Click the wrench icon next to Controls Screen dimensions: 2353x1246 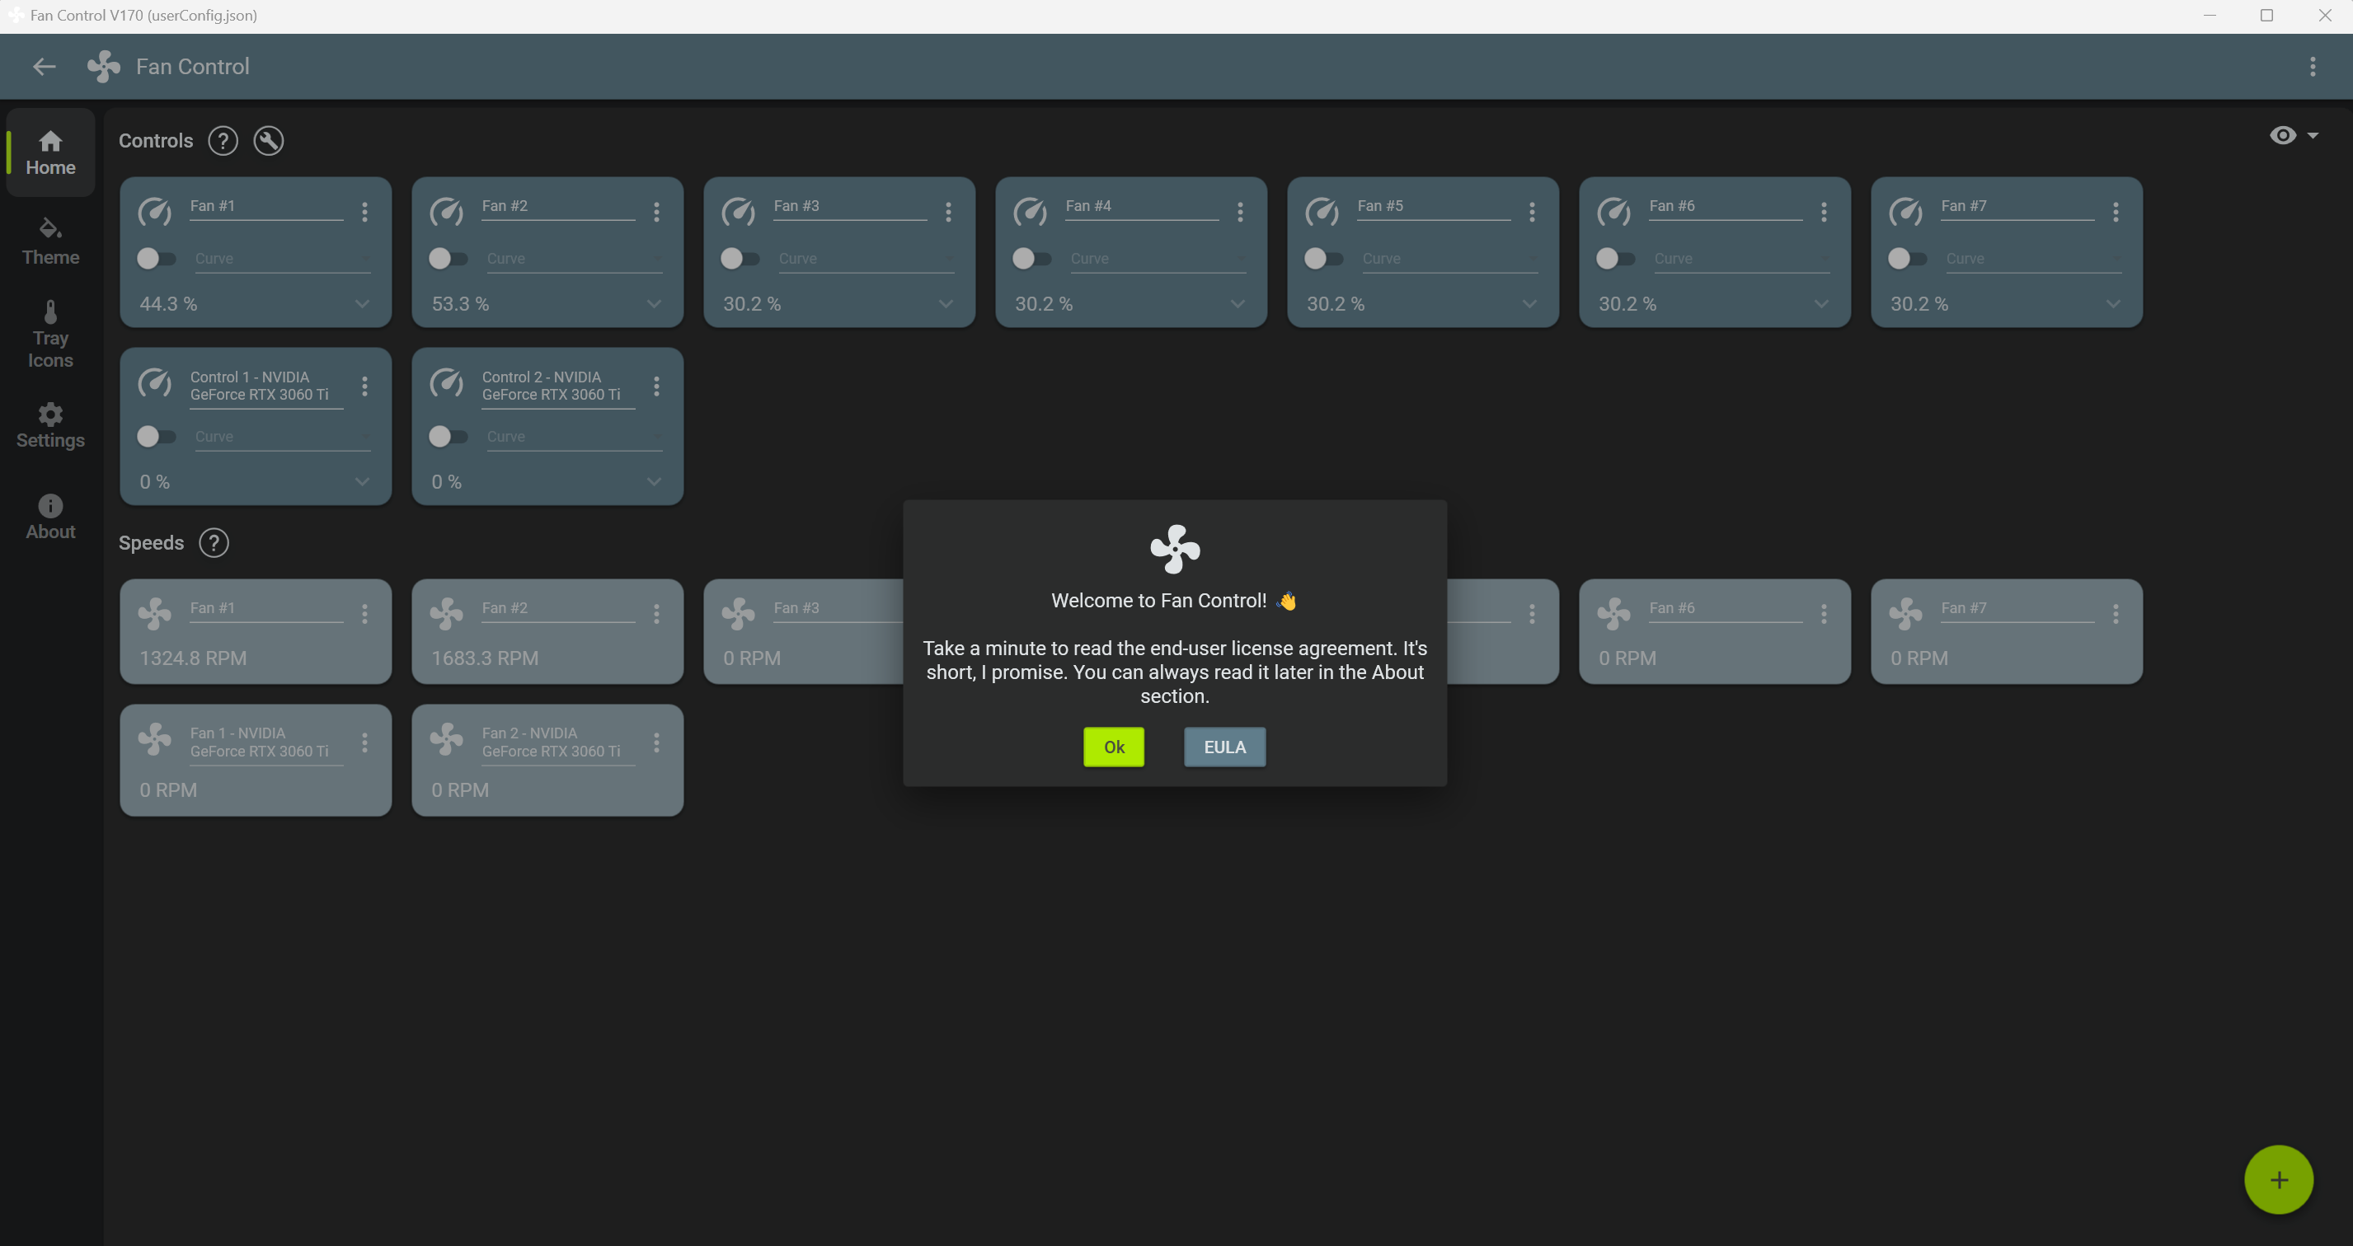pos(269,141)
